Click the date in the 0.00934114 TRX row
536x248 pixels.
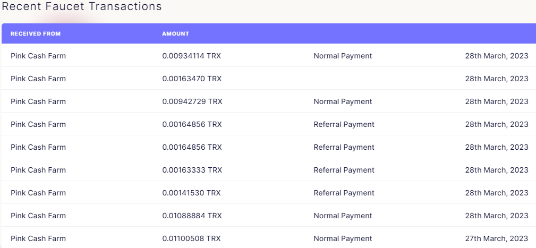point(497,56)
